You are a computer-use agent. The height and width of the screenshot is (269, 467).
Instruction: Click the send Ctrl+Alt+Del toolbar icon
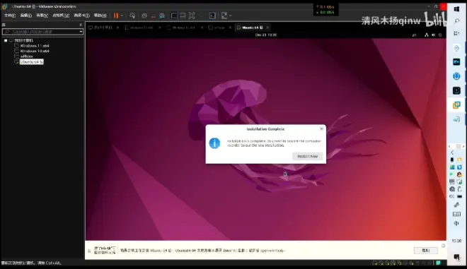[132, 16]
